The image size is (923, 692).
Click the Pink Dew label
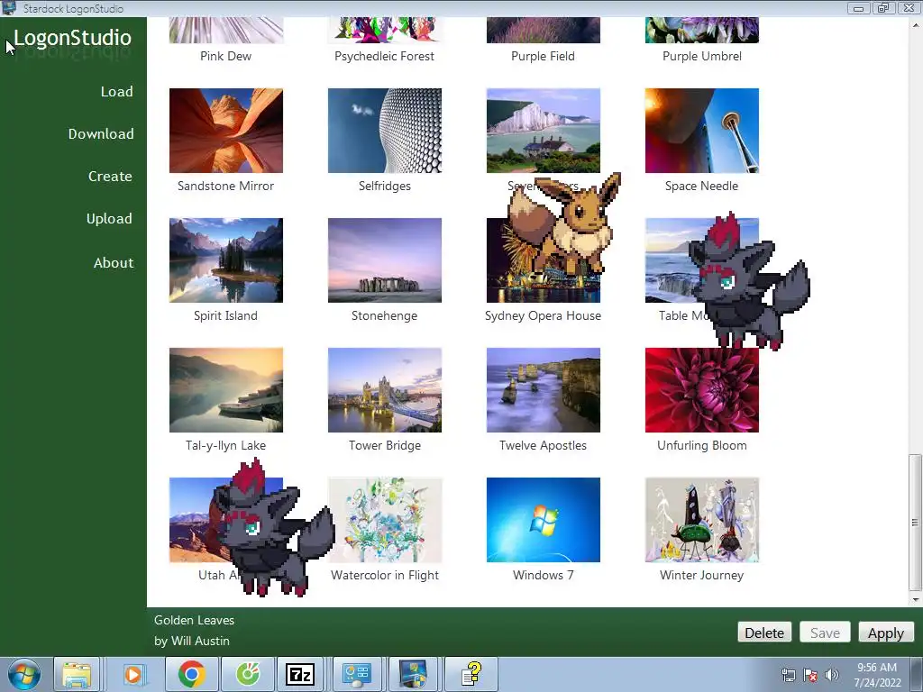[x=226, y=57]
